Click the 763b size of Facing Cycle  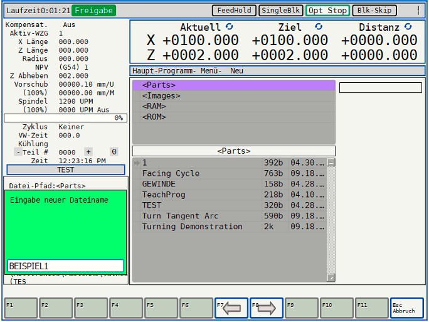click(273, 173)
